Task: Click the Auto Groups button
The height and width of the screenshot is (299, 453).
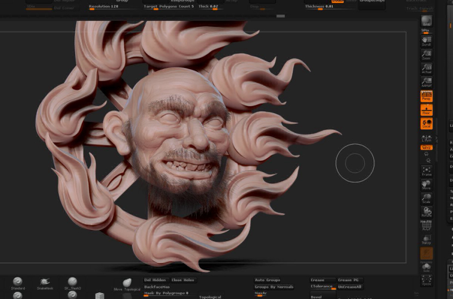Action: pos(267,280)
